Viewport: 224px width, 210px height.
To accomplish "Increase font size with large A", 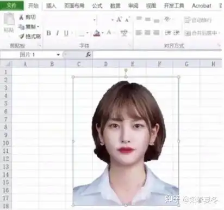I will (x=119, y=19).
